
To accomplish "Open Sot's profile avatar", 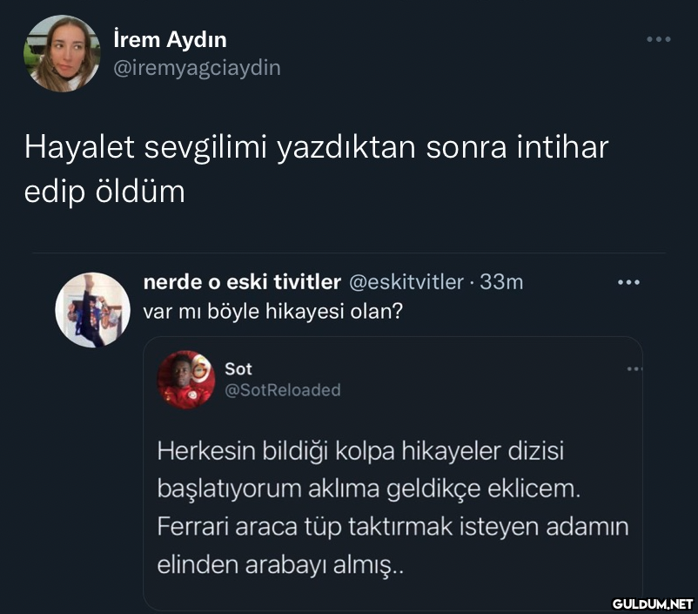I will pyautogui.click(x=185, y=380).
